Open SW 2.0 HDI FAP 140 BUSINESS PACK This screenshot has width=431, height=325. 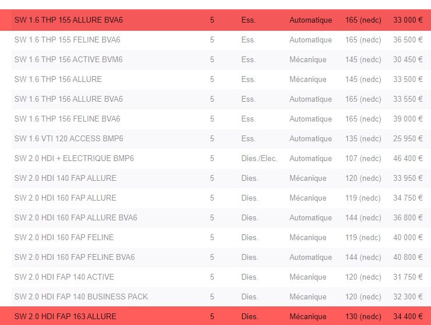(x=81, y=297)
